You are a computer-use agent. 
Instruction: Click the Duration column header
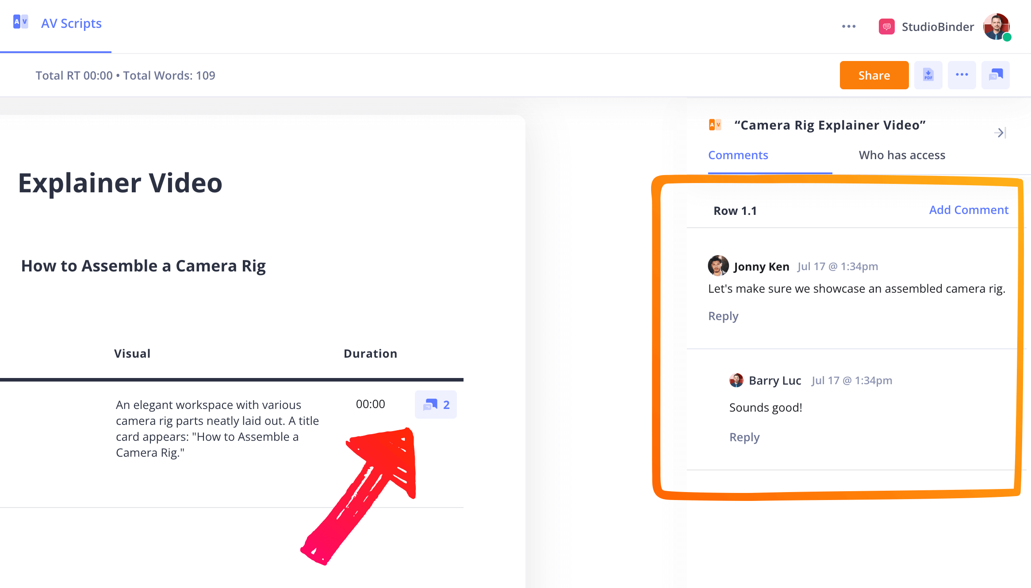pos(370,354)
